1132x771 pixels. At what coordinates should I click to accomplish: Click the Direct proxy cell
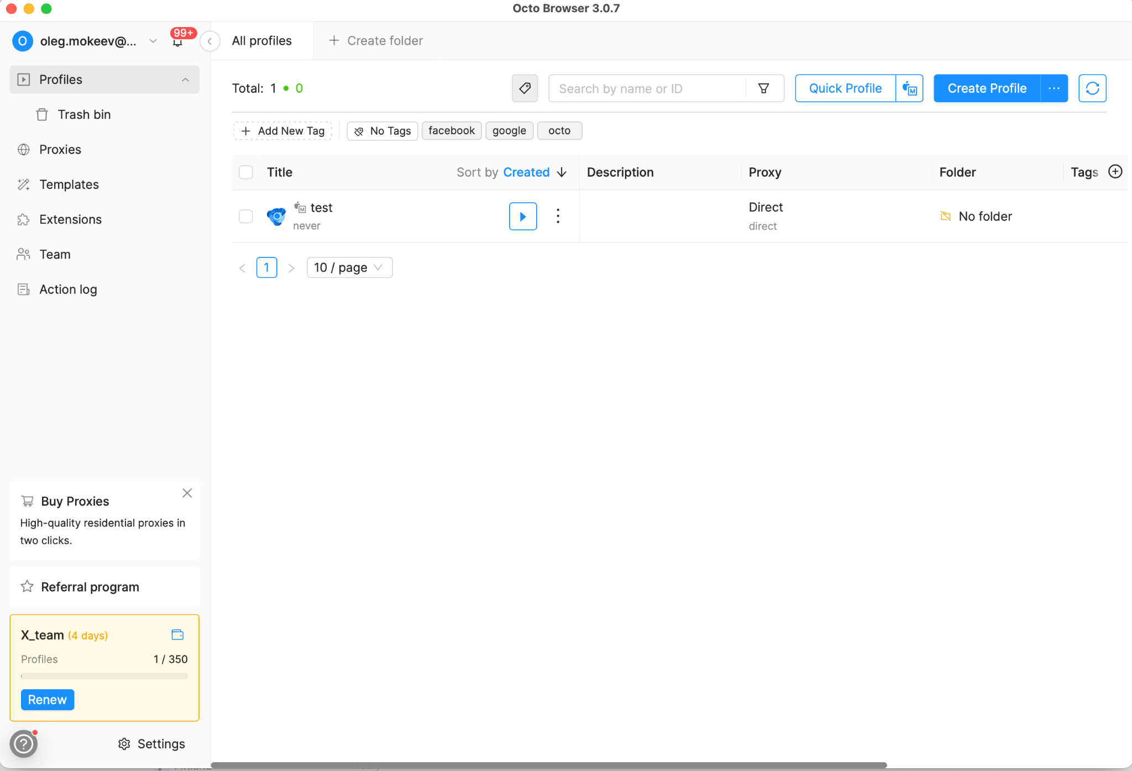(x=766, y=208)
